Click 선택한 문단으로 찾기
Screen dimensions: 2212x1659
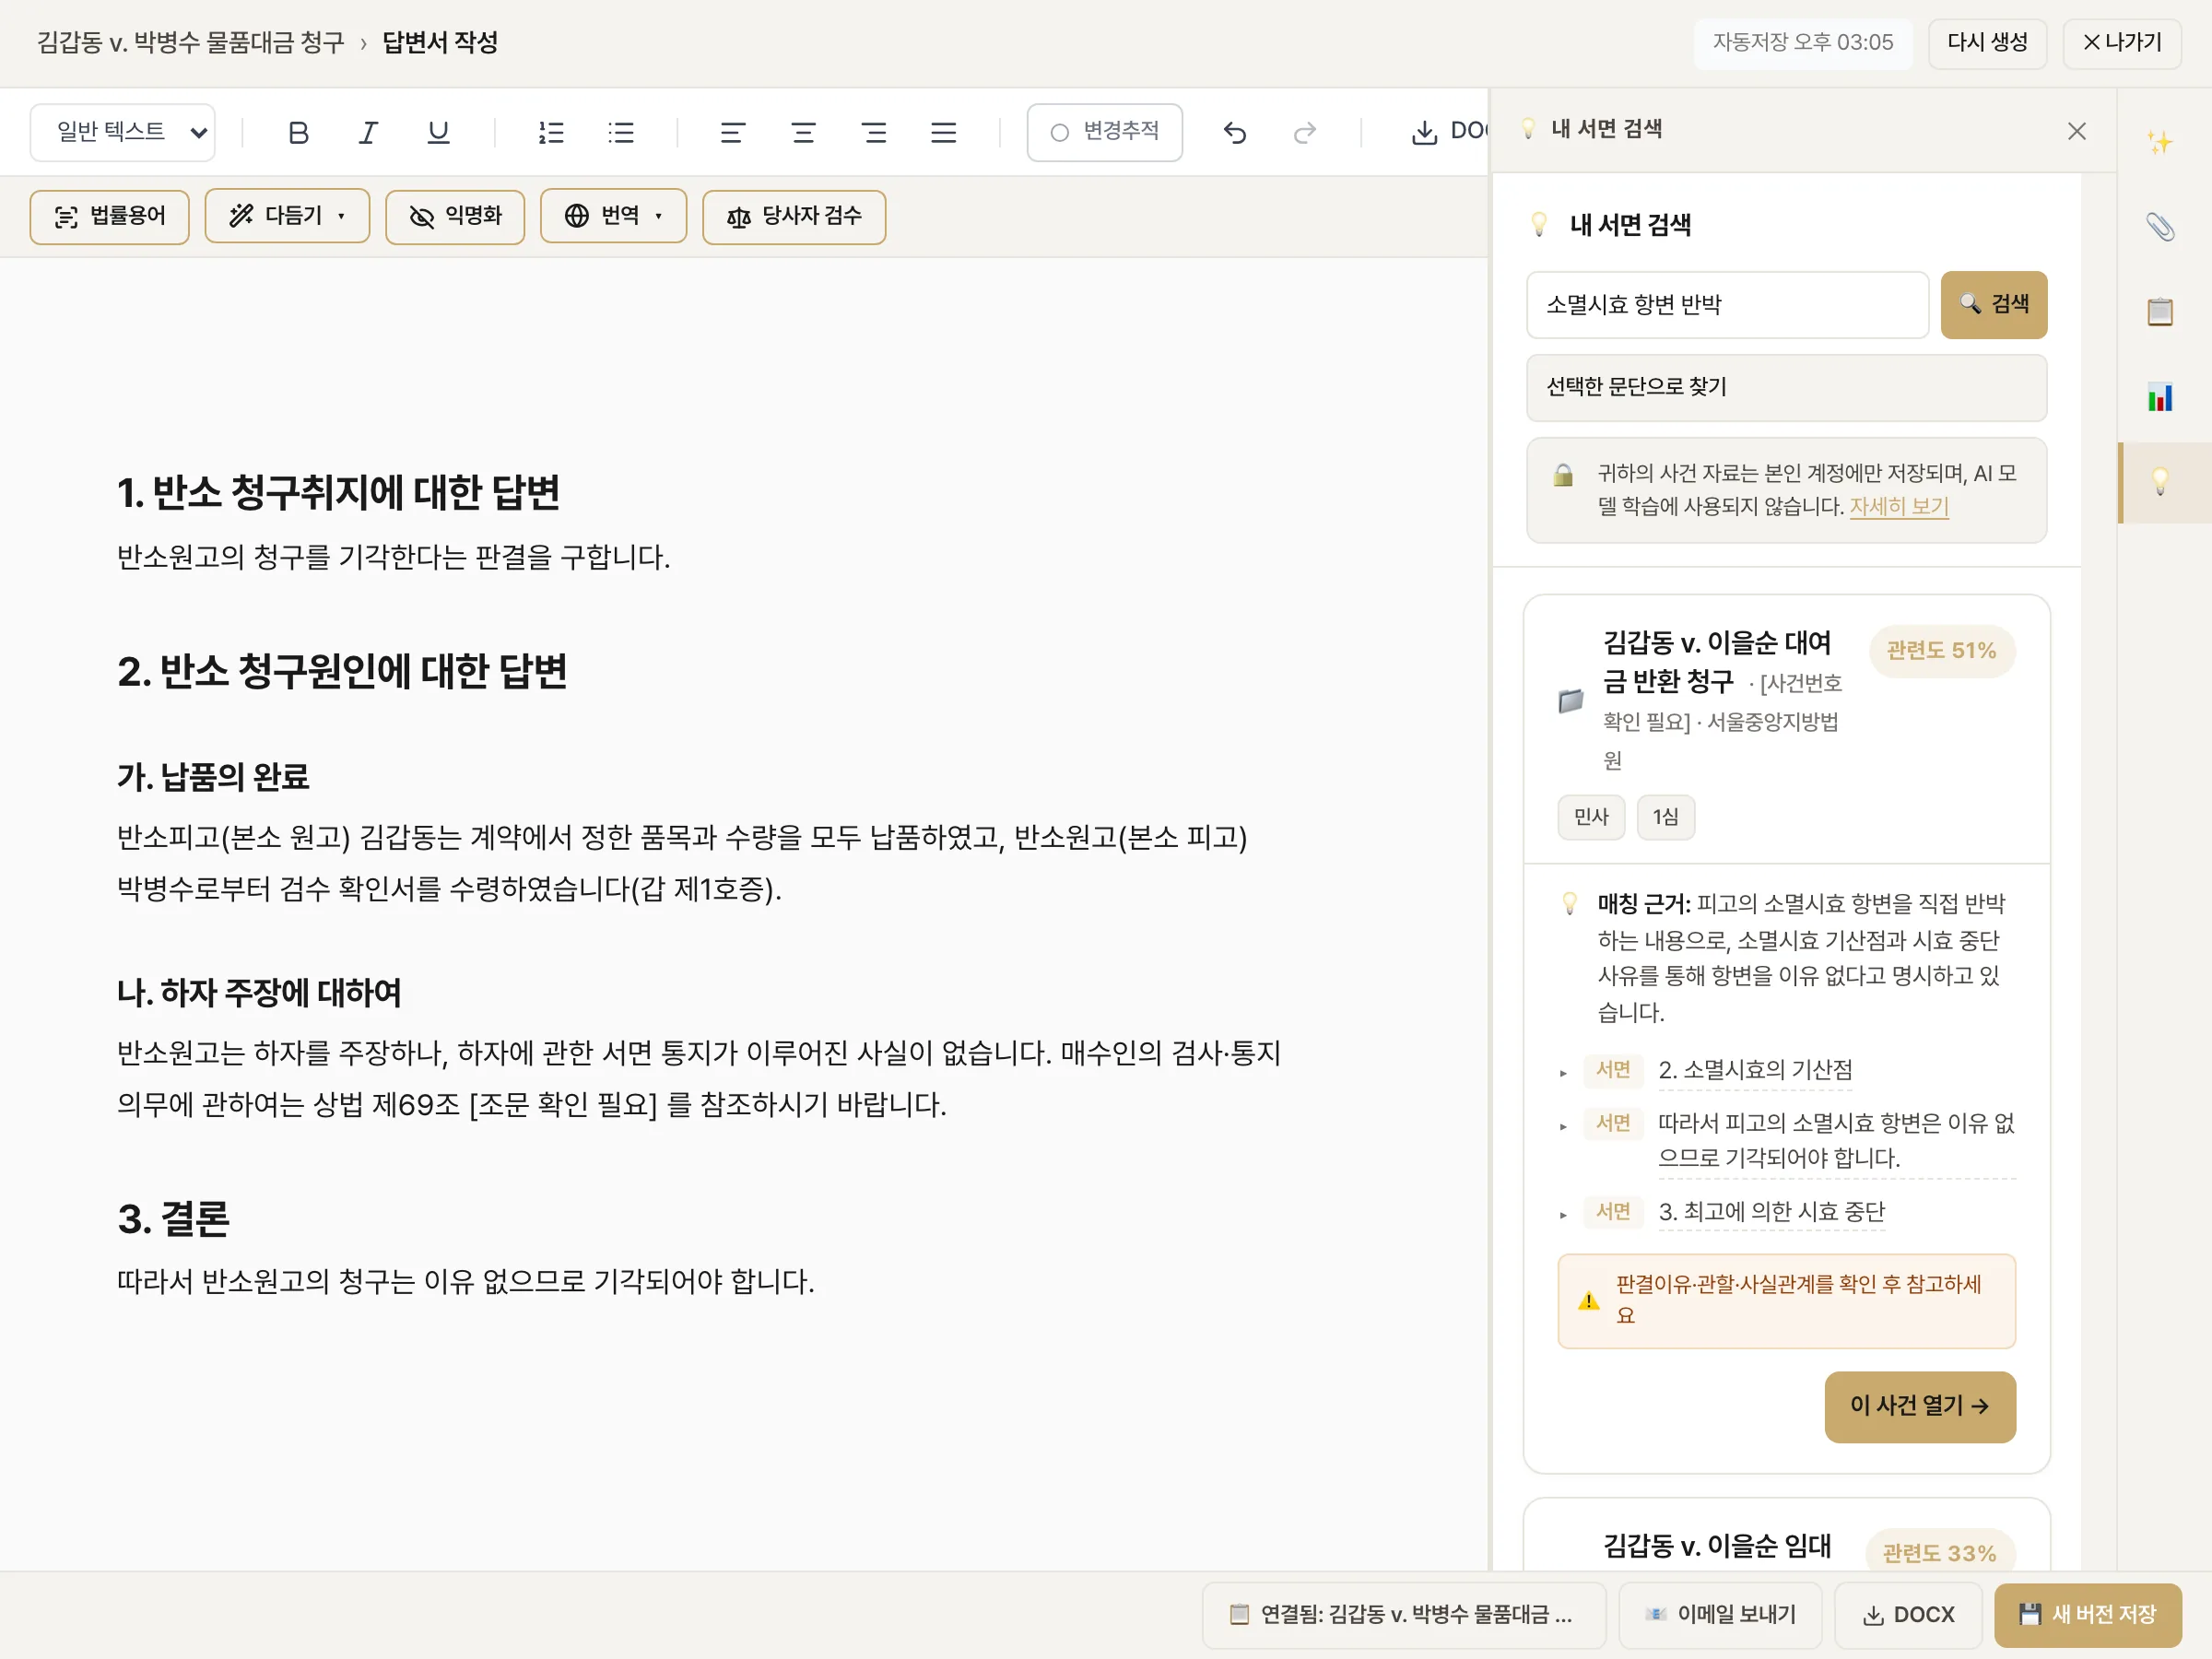(x=1786, y=387)
